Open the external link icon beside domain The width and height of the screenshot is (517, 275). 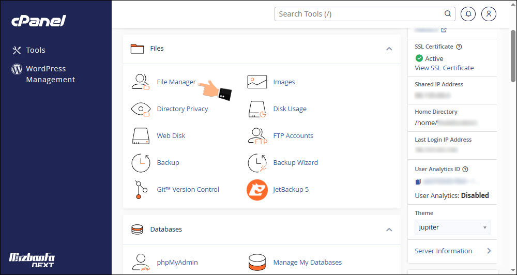tap(444, 30)
